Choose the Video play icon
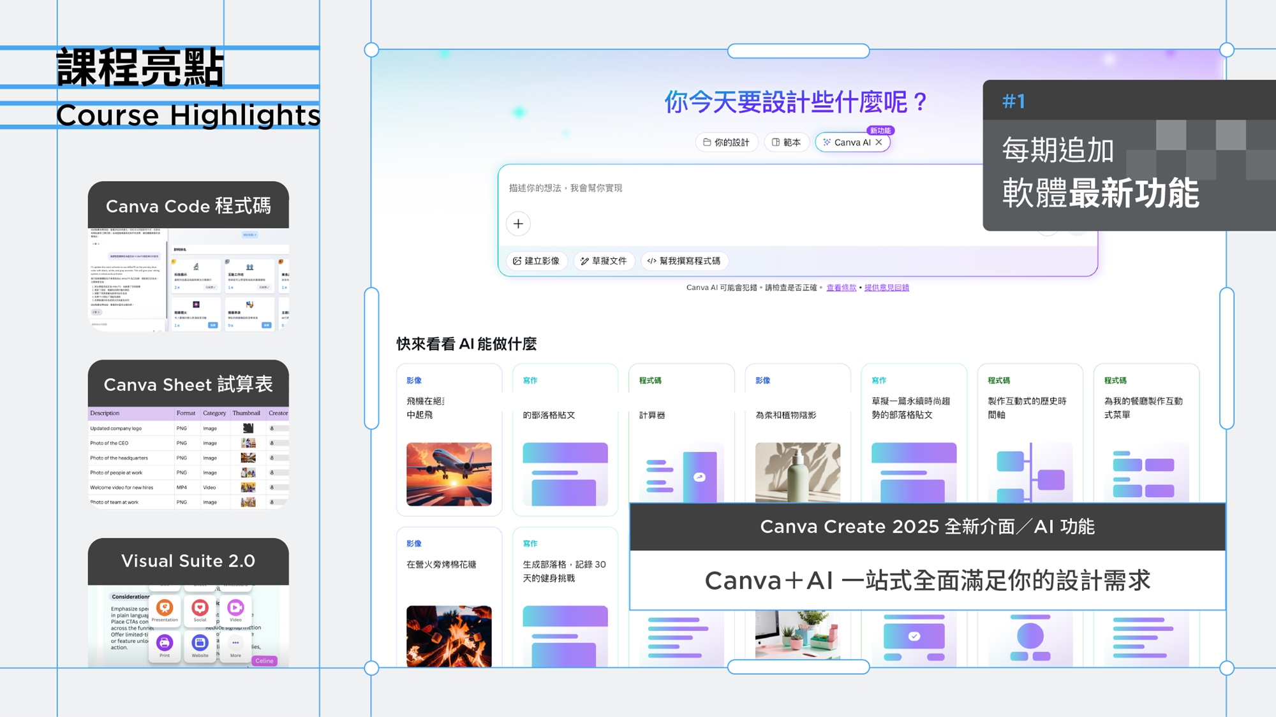This screenshot has height=717, width=1276. pos(235,609)
